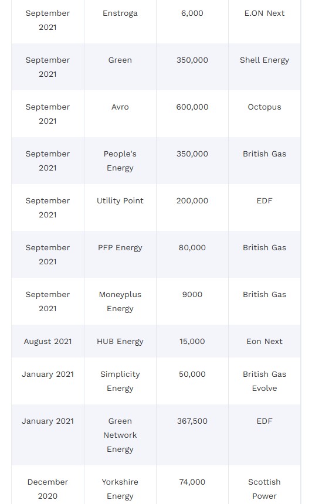Select the Avro supplier name
The width and height of the screenshot is (312, 504).
click(x=120, y=107)
